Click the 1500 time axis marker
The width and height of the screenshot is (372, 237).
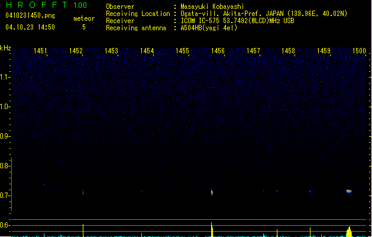[359, 51]
